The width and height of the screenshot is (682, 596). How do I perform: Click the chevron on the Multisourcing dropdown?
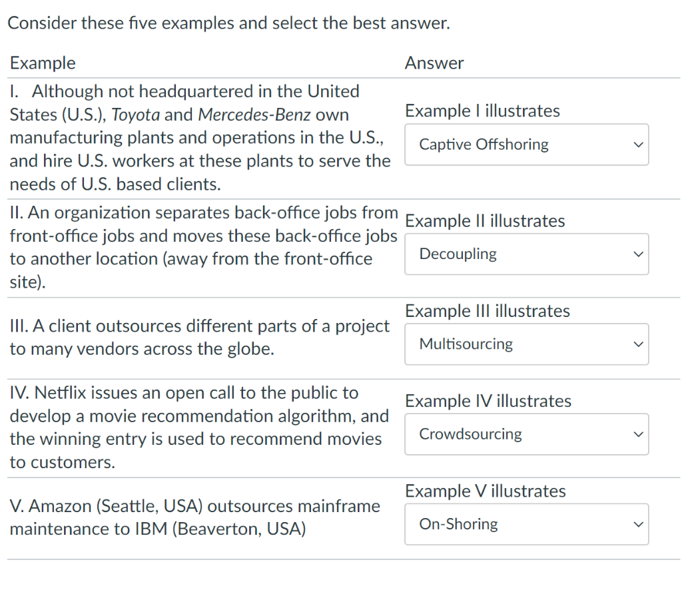(638, 344)
